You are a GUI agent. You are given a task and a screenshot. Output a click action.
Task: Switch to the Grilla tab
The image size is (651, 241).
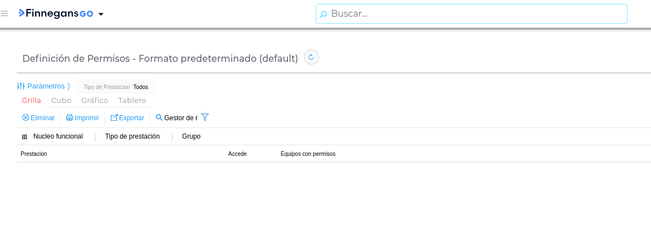tap(31, 101)
